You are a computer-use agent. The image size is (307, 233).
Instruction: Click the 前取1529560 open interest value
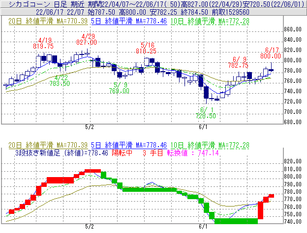coord(230,12)
